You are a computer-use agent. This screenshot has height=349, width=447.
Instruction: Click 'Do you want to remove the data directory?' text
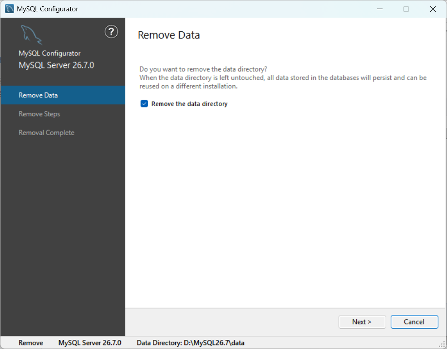point(203,69)
